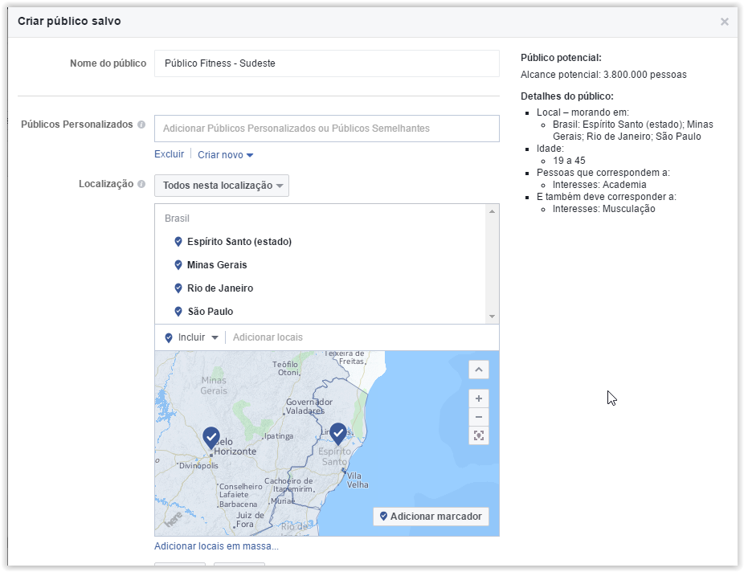Click pin icon next to Rio de Janeiro
744x572 pixels.
coord(178,288)
